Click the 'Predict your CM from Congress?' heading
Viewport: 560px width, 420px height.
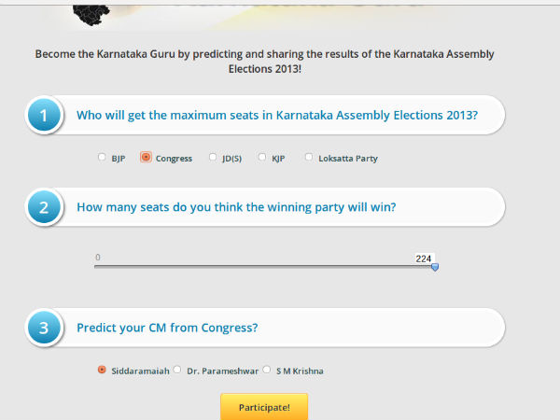coord(167,328)
